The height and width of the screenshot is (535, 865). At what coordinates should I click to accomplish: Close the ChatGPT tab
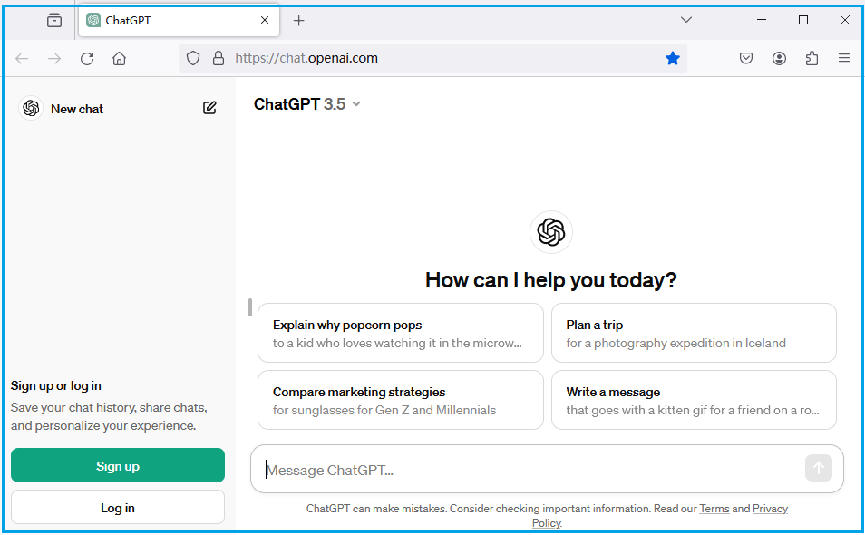click(x=265, y=20)
